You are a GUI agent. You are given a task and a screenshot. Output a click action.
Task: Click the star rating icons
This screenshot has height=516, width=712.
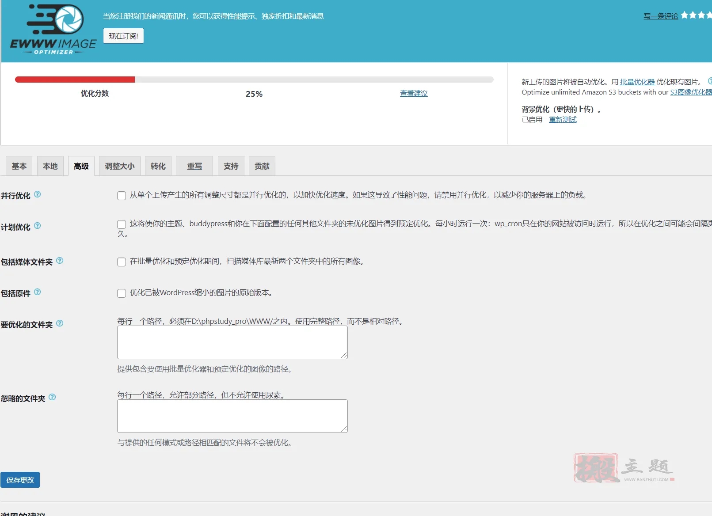coord(696,15)
